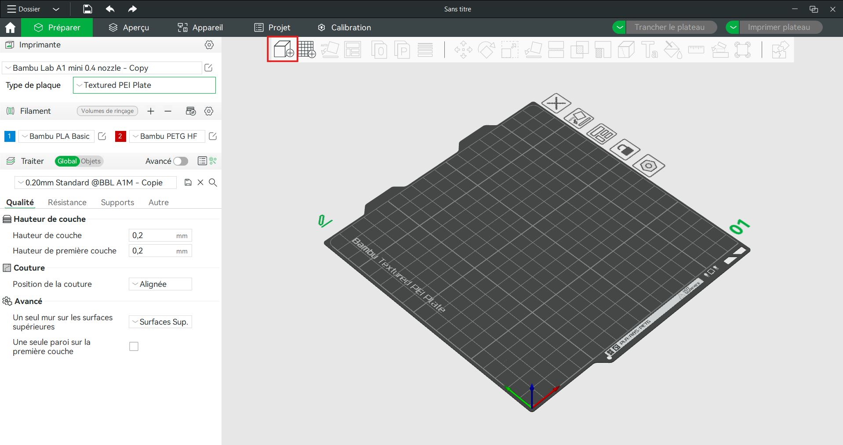This screenshot has height=445, width=843.
Task: Add a filament with the plus icon
Action: 151,111
